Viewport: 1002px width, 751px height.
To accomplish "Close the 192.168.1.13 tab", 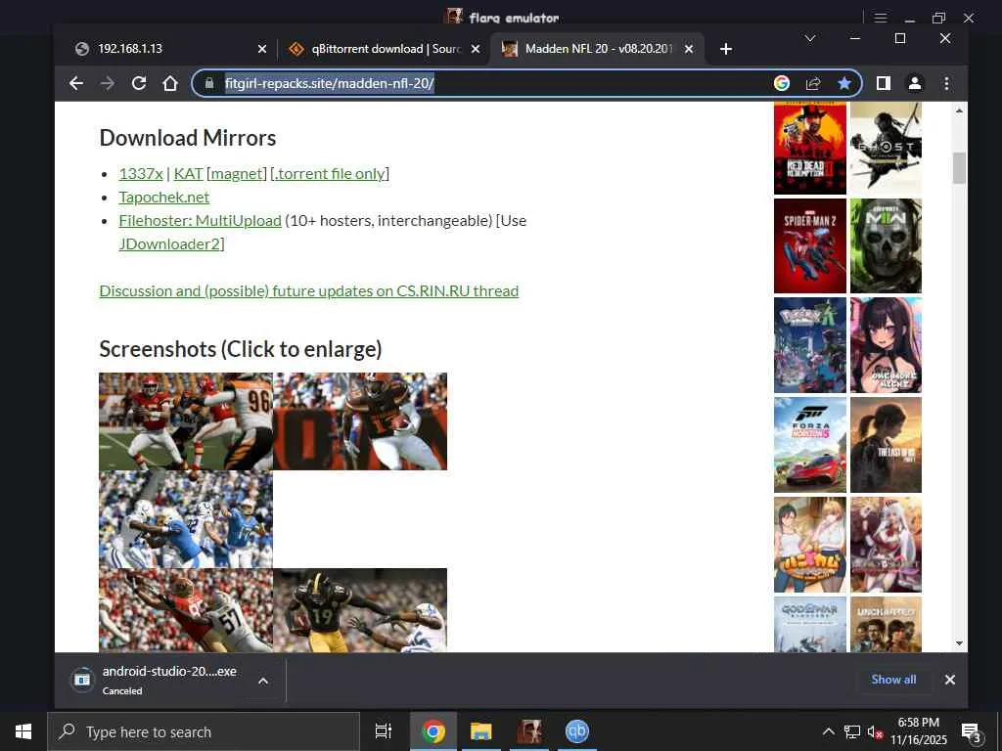I will click(x=262, y=49).
